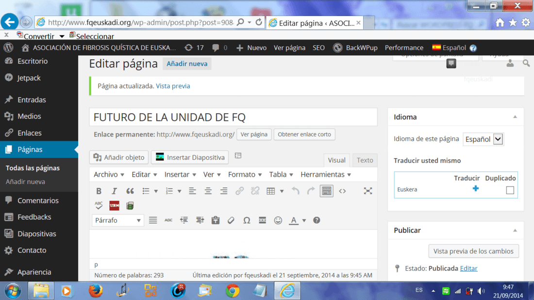
Task: Click the page title input field
Action: 234,117
